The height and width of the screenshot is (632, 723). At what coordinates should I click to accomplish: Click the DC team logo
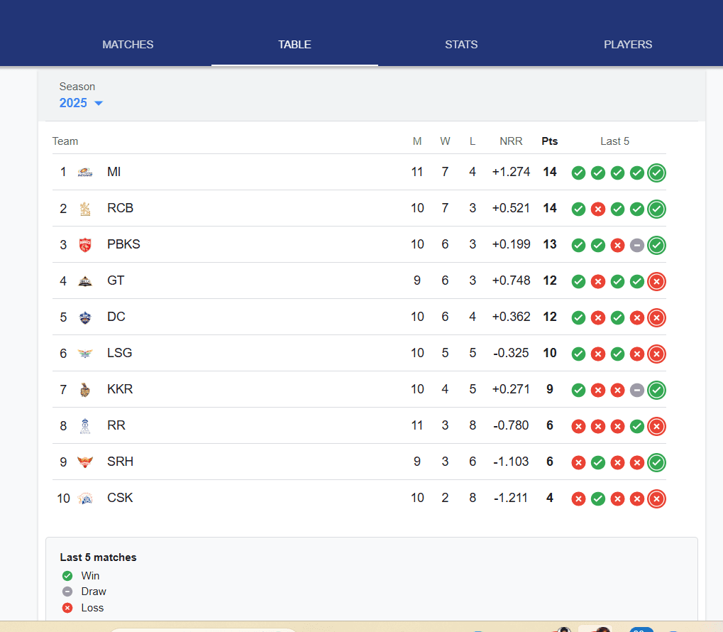(85, 317)
